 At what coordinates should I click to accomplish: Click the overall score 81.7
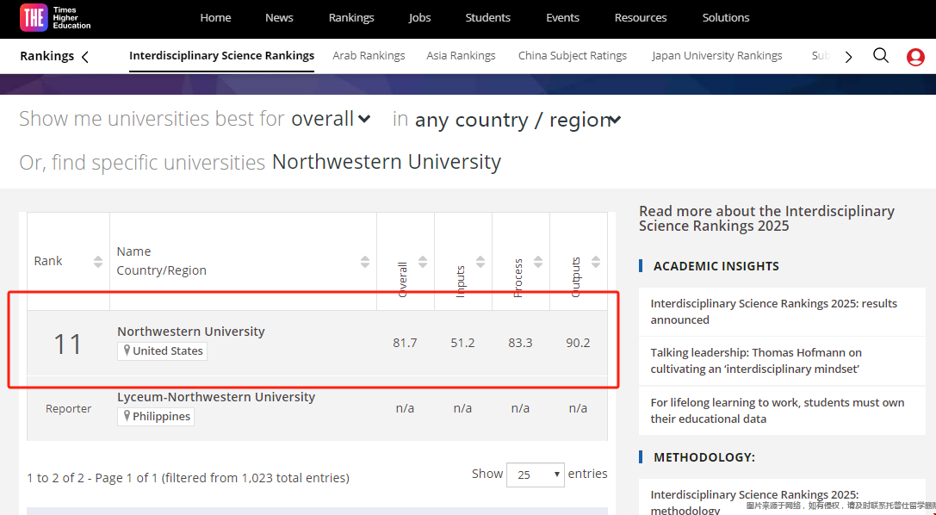click(405, 343)
